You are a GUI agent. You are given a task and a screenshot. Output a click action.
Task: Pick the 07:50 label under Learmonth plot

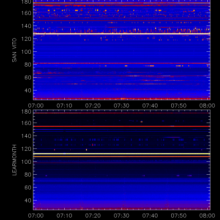(x=178, y=216)
